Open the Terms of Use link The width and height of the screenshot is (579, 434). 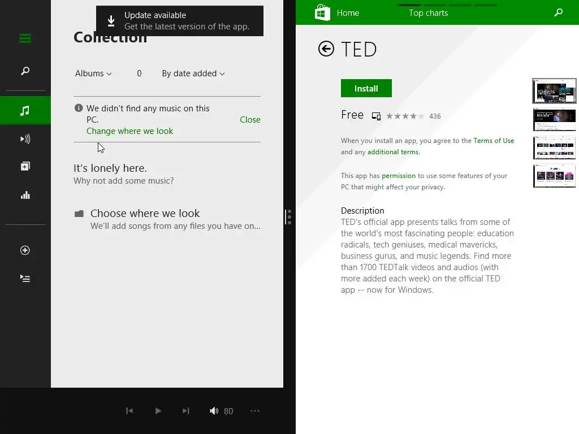click(494, 141)
